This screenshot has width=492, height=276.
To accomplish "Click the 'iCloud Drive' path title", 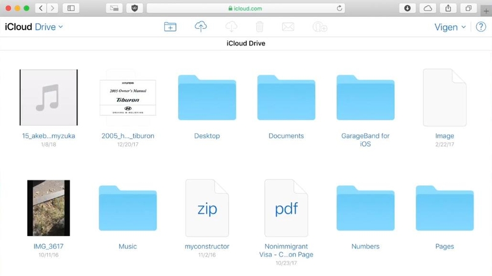I will 246,44.
